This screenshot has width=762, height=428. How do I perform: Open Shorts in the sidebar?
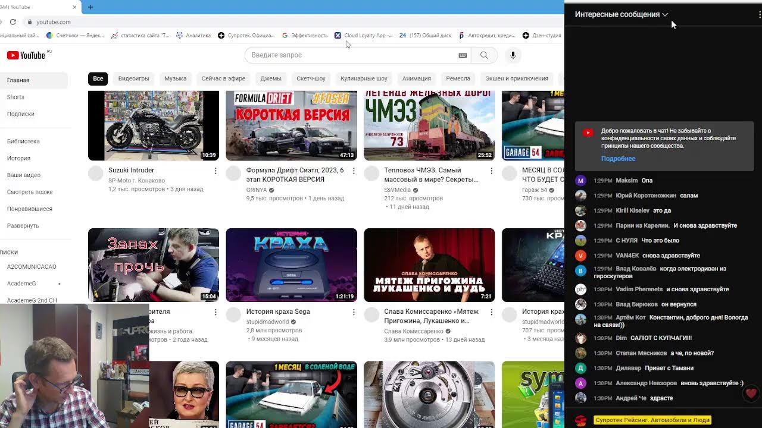[x=16, y=97]
